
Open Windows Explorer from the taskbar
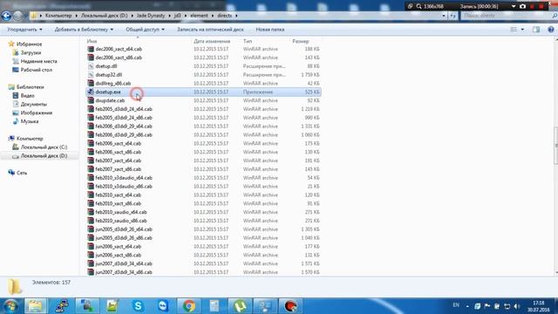click(x=35, y=306)
